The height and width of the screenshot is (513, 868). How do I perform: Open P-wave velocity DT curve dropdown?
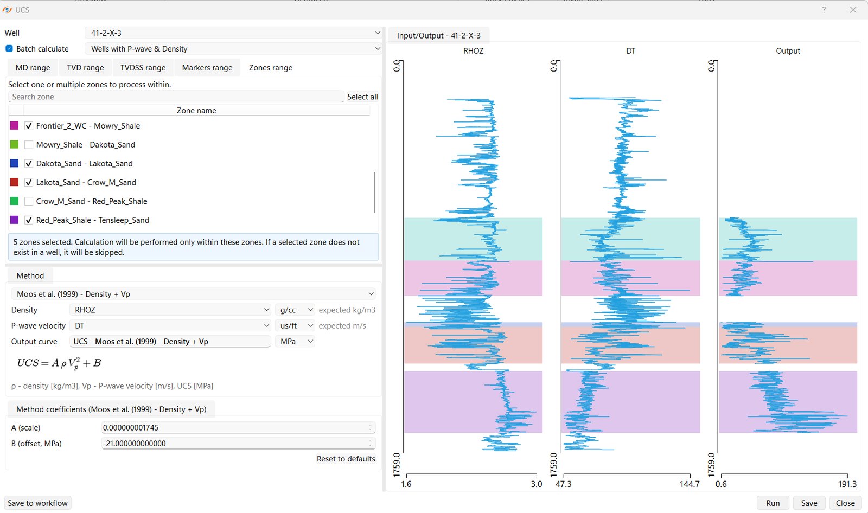170,325
